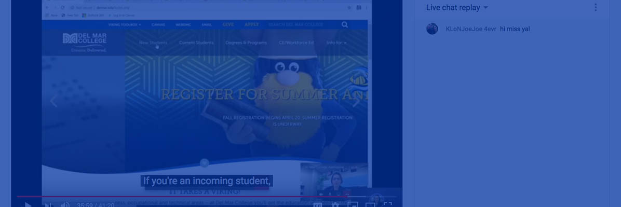Click the browser back arrow in the video
This screenshot has width=621, height=207.
pos(47,7)
